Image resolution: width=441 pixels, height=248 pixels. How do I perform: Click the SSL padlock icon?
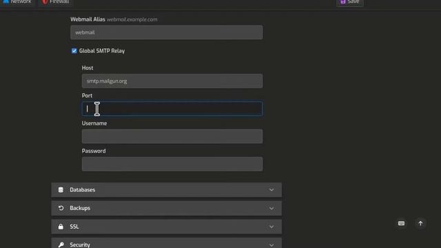point(61,227)
